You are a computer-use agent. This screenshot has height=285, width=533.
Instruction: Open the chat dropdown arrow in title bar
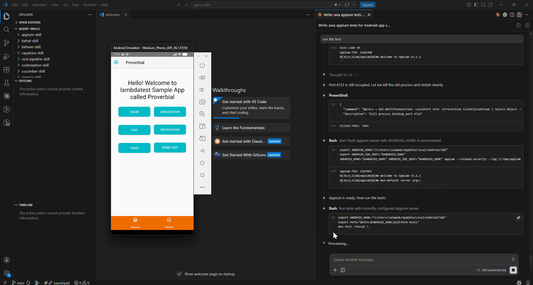354,5
